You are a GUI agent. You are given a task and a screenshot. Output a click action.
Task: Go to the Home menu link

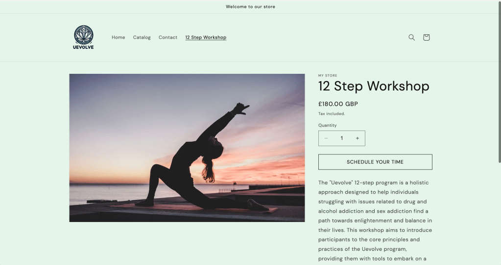[x=118, y=37]
